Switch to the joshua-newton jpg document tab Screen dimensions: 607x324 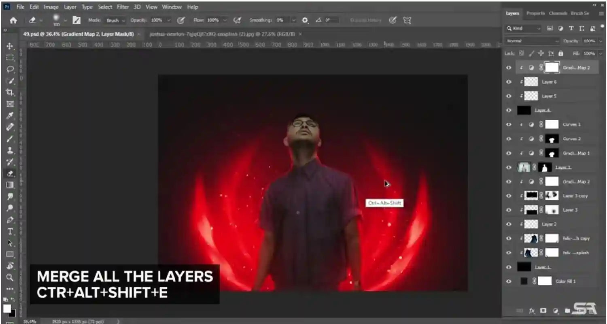(x=222, y=34)
